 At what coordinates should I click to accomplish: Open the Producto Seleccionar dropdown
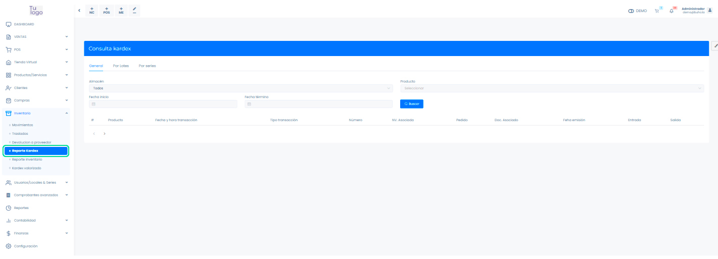[x=552, y=88]
